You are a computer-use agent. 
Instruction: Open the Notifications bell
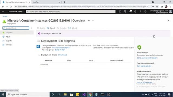(130, 12)
